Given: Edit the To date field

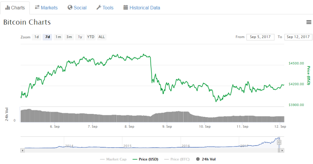Looking at the screenshot, I should coord(298,37).
